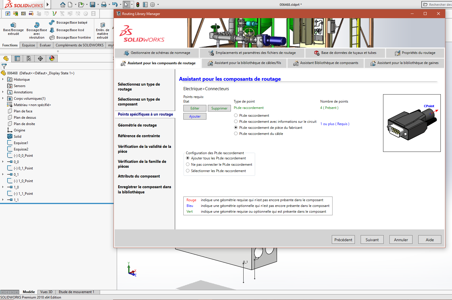
Task: Expand the Historique tree node
Action: click(x=3, y=79)
